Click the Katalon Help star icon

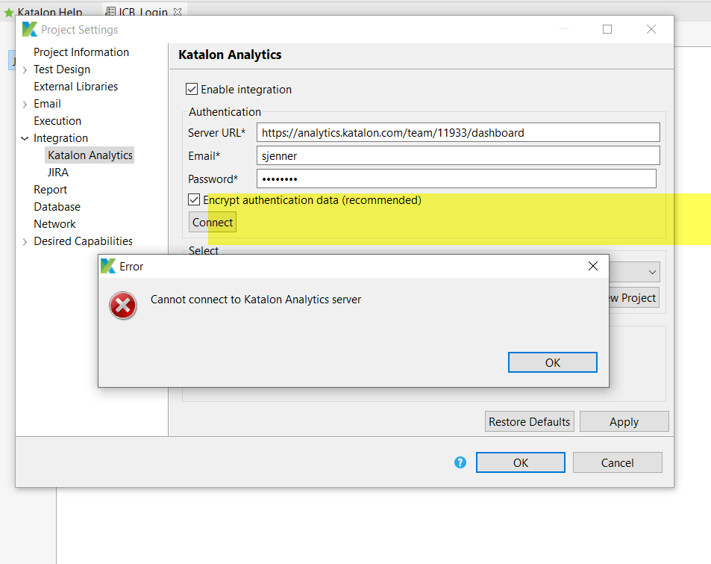click(x=9, y=13)
